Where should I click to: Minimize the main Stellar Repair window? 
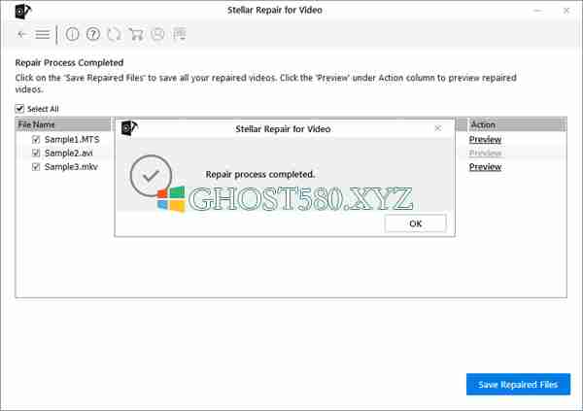point(537,11)
